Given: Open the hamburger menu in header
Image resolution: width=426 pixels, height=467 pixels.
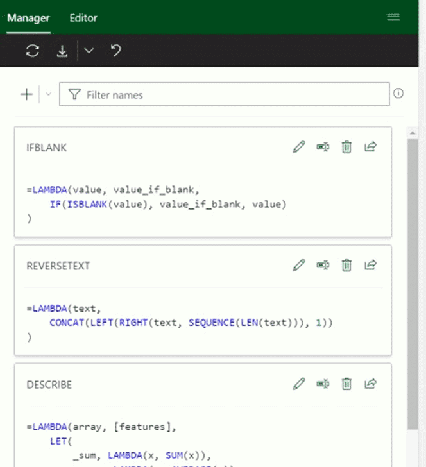Looking at the screenshot, I should click(393, 17).
